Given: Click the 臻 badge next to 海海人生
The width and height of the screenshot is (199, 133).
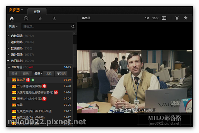Looking at the screenshot, I should point(44,99).
